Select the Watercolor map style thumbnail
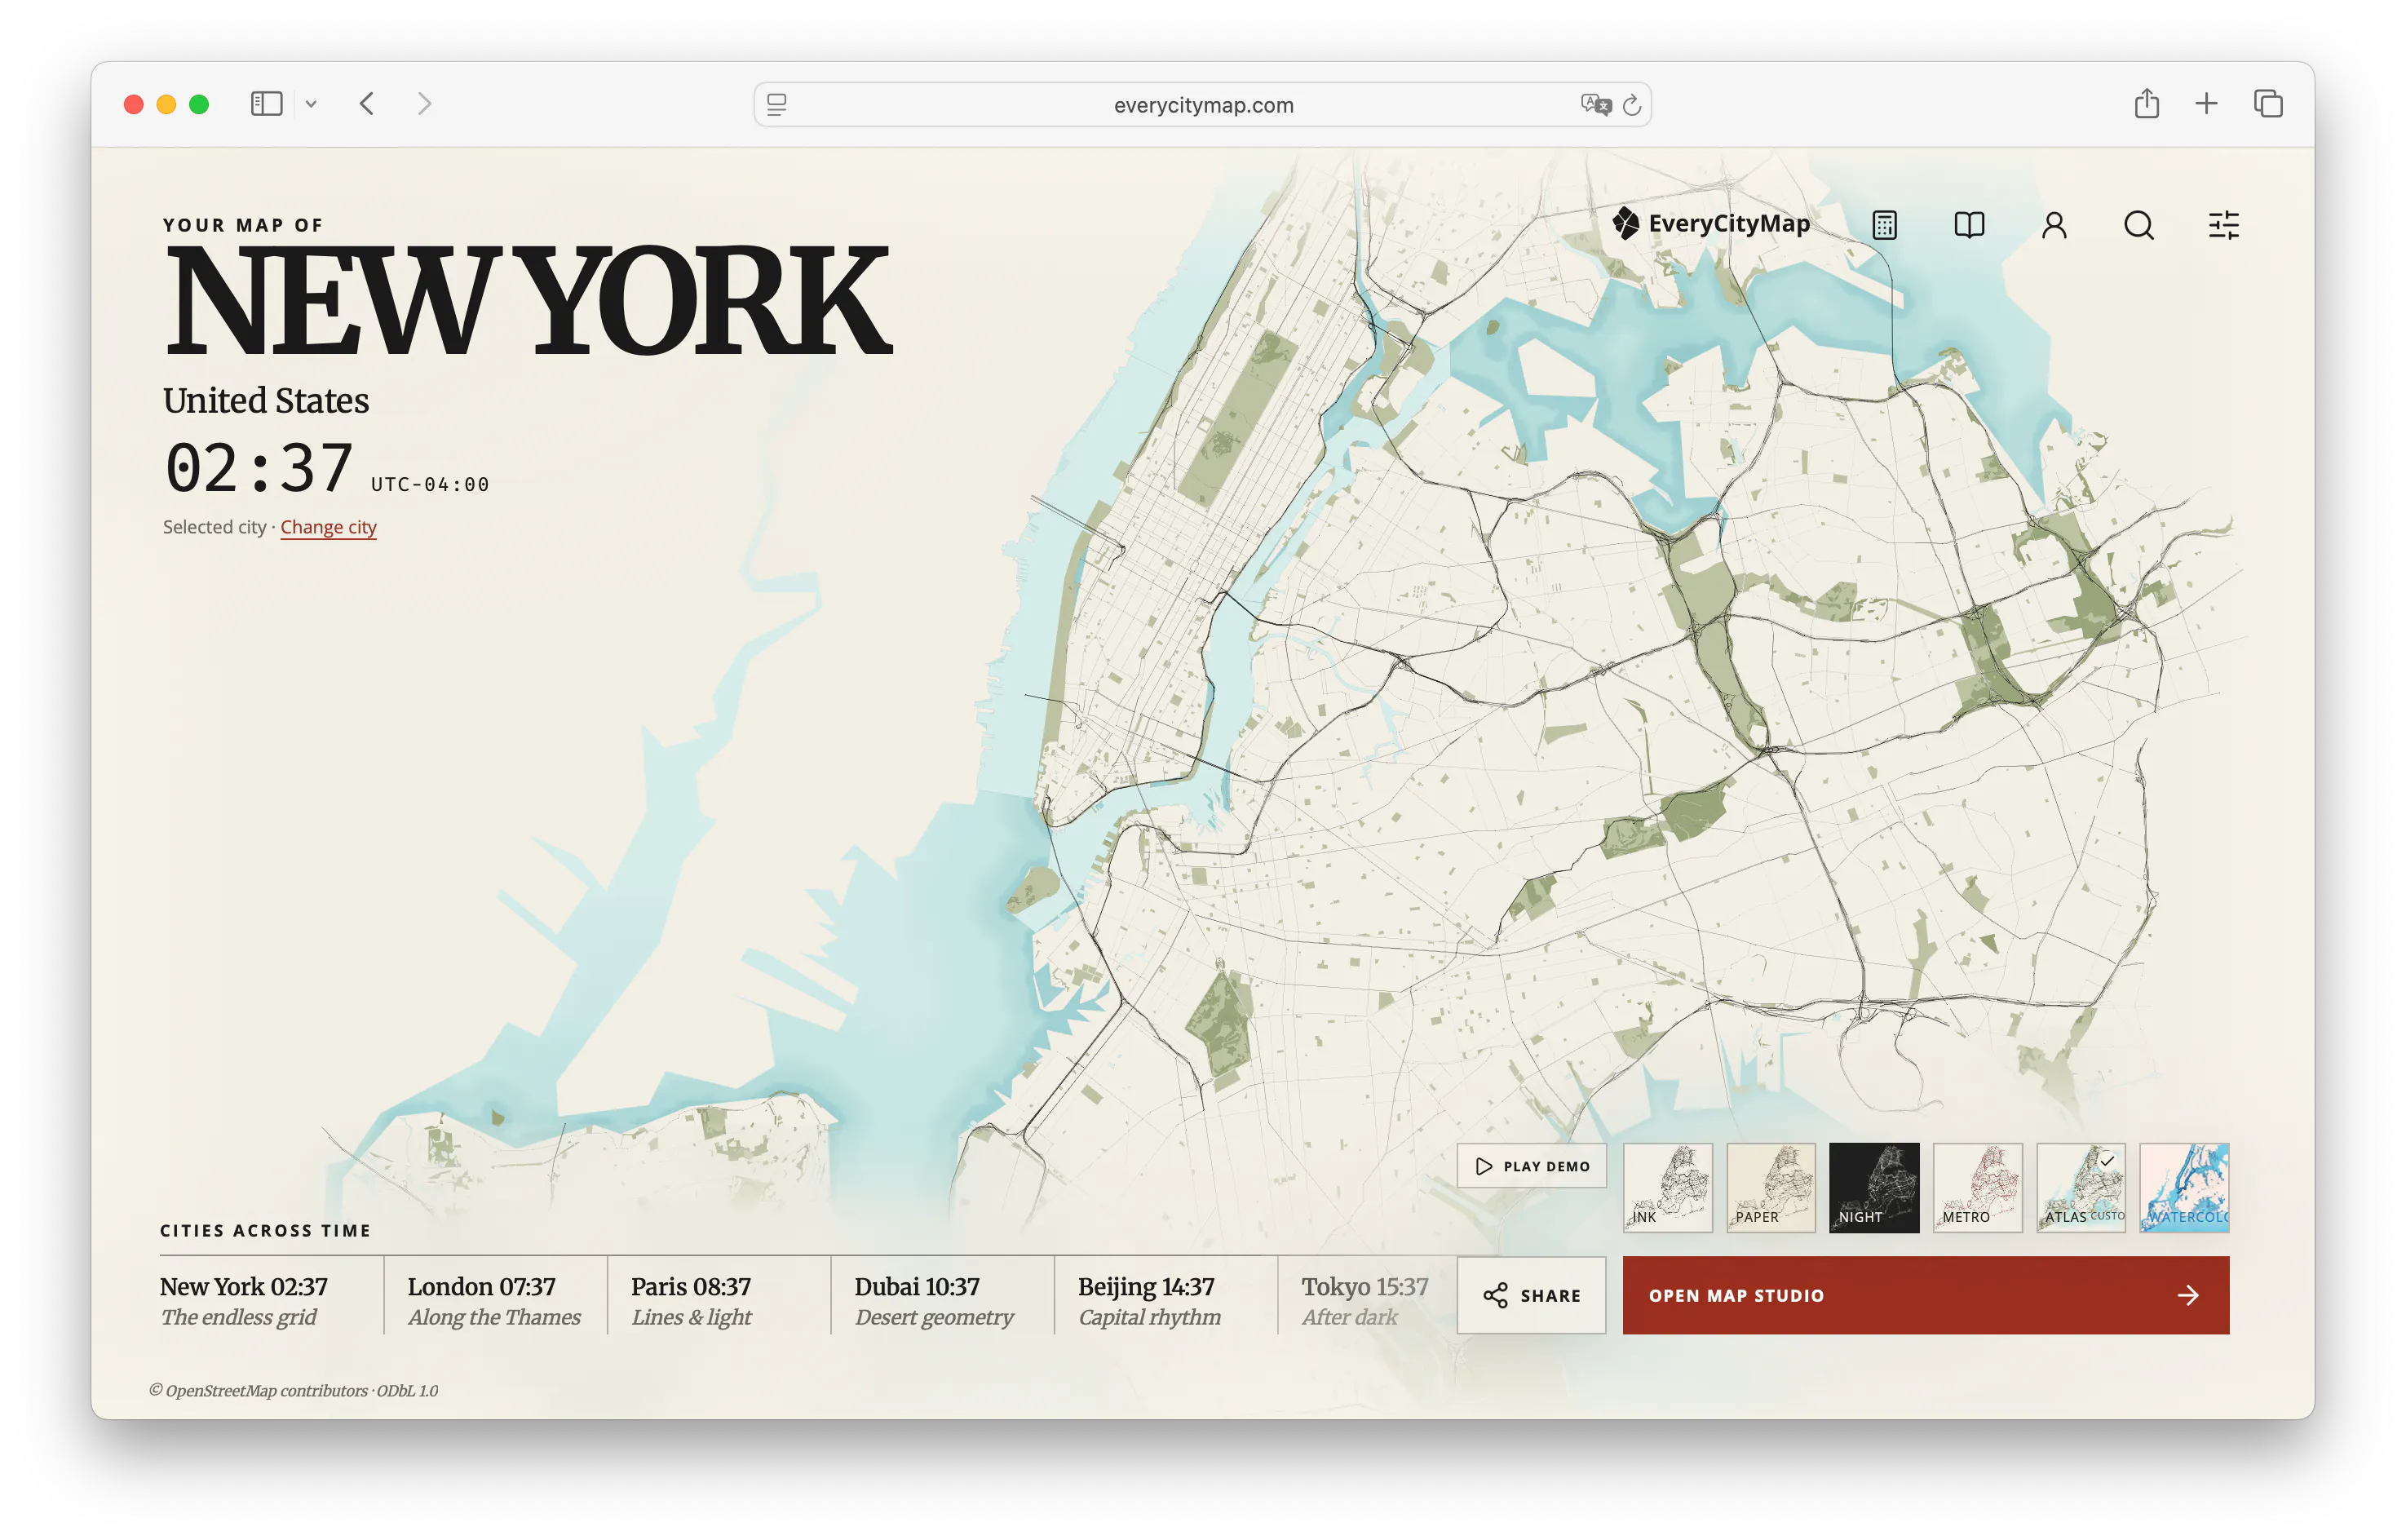The width and height of the screenshot is (2406, 1540). [2184, 1188]
